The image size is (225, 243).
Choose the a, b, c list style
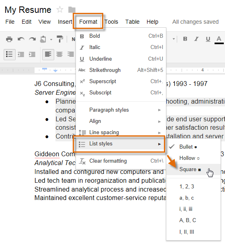[x=193, y=198]
